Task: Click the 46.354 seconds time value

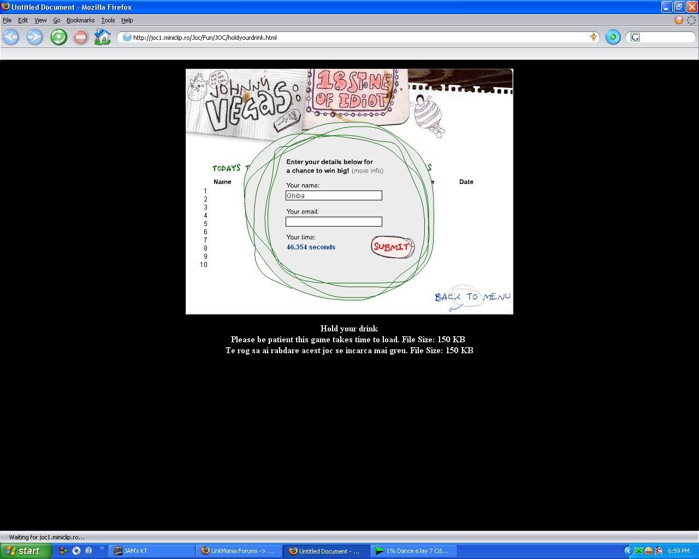Action: pos(311,247)
